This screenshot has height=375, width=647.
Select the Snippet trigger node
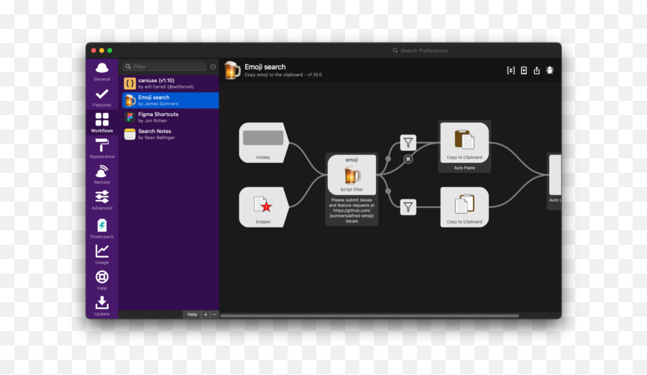[264, 207]
